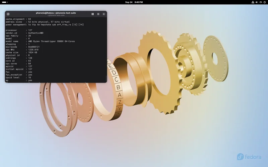Click the microcode value '0xb008121'

click(34, 47)
